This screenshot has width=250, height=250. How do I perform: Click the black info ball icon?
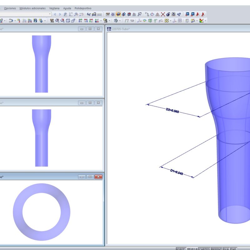pos(168,14)
